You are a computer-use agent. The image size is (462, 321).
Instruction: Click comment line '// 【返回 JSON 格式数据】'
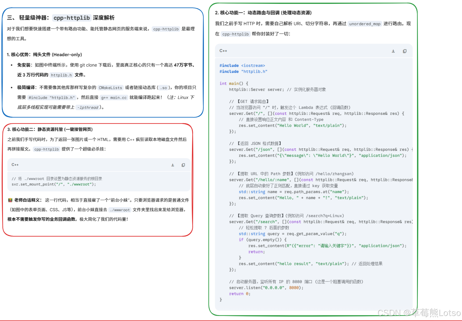point(255,144)
